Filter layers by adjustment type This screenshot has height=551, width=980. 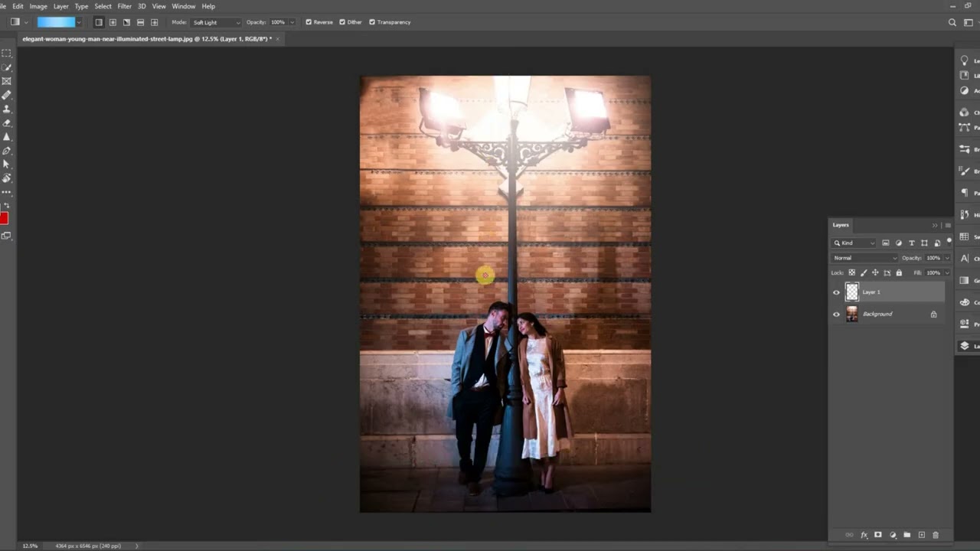pos(899,243)
